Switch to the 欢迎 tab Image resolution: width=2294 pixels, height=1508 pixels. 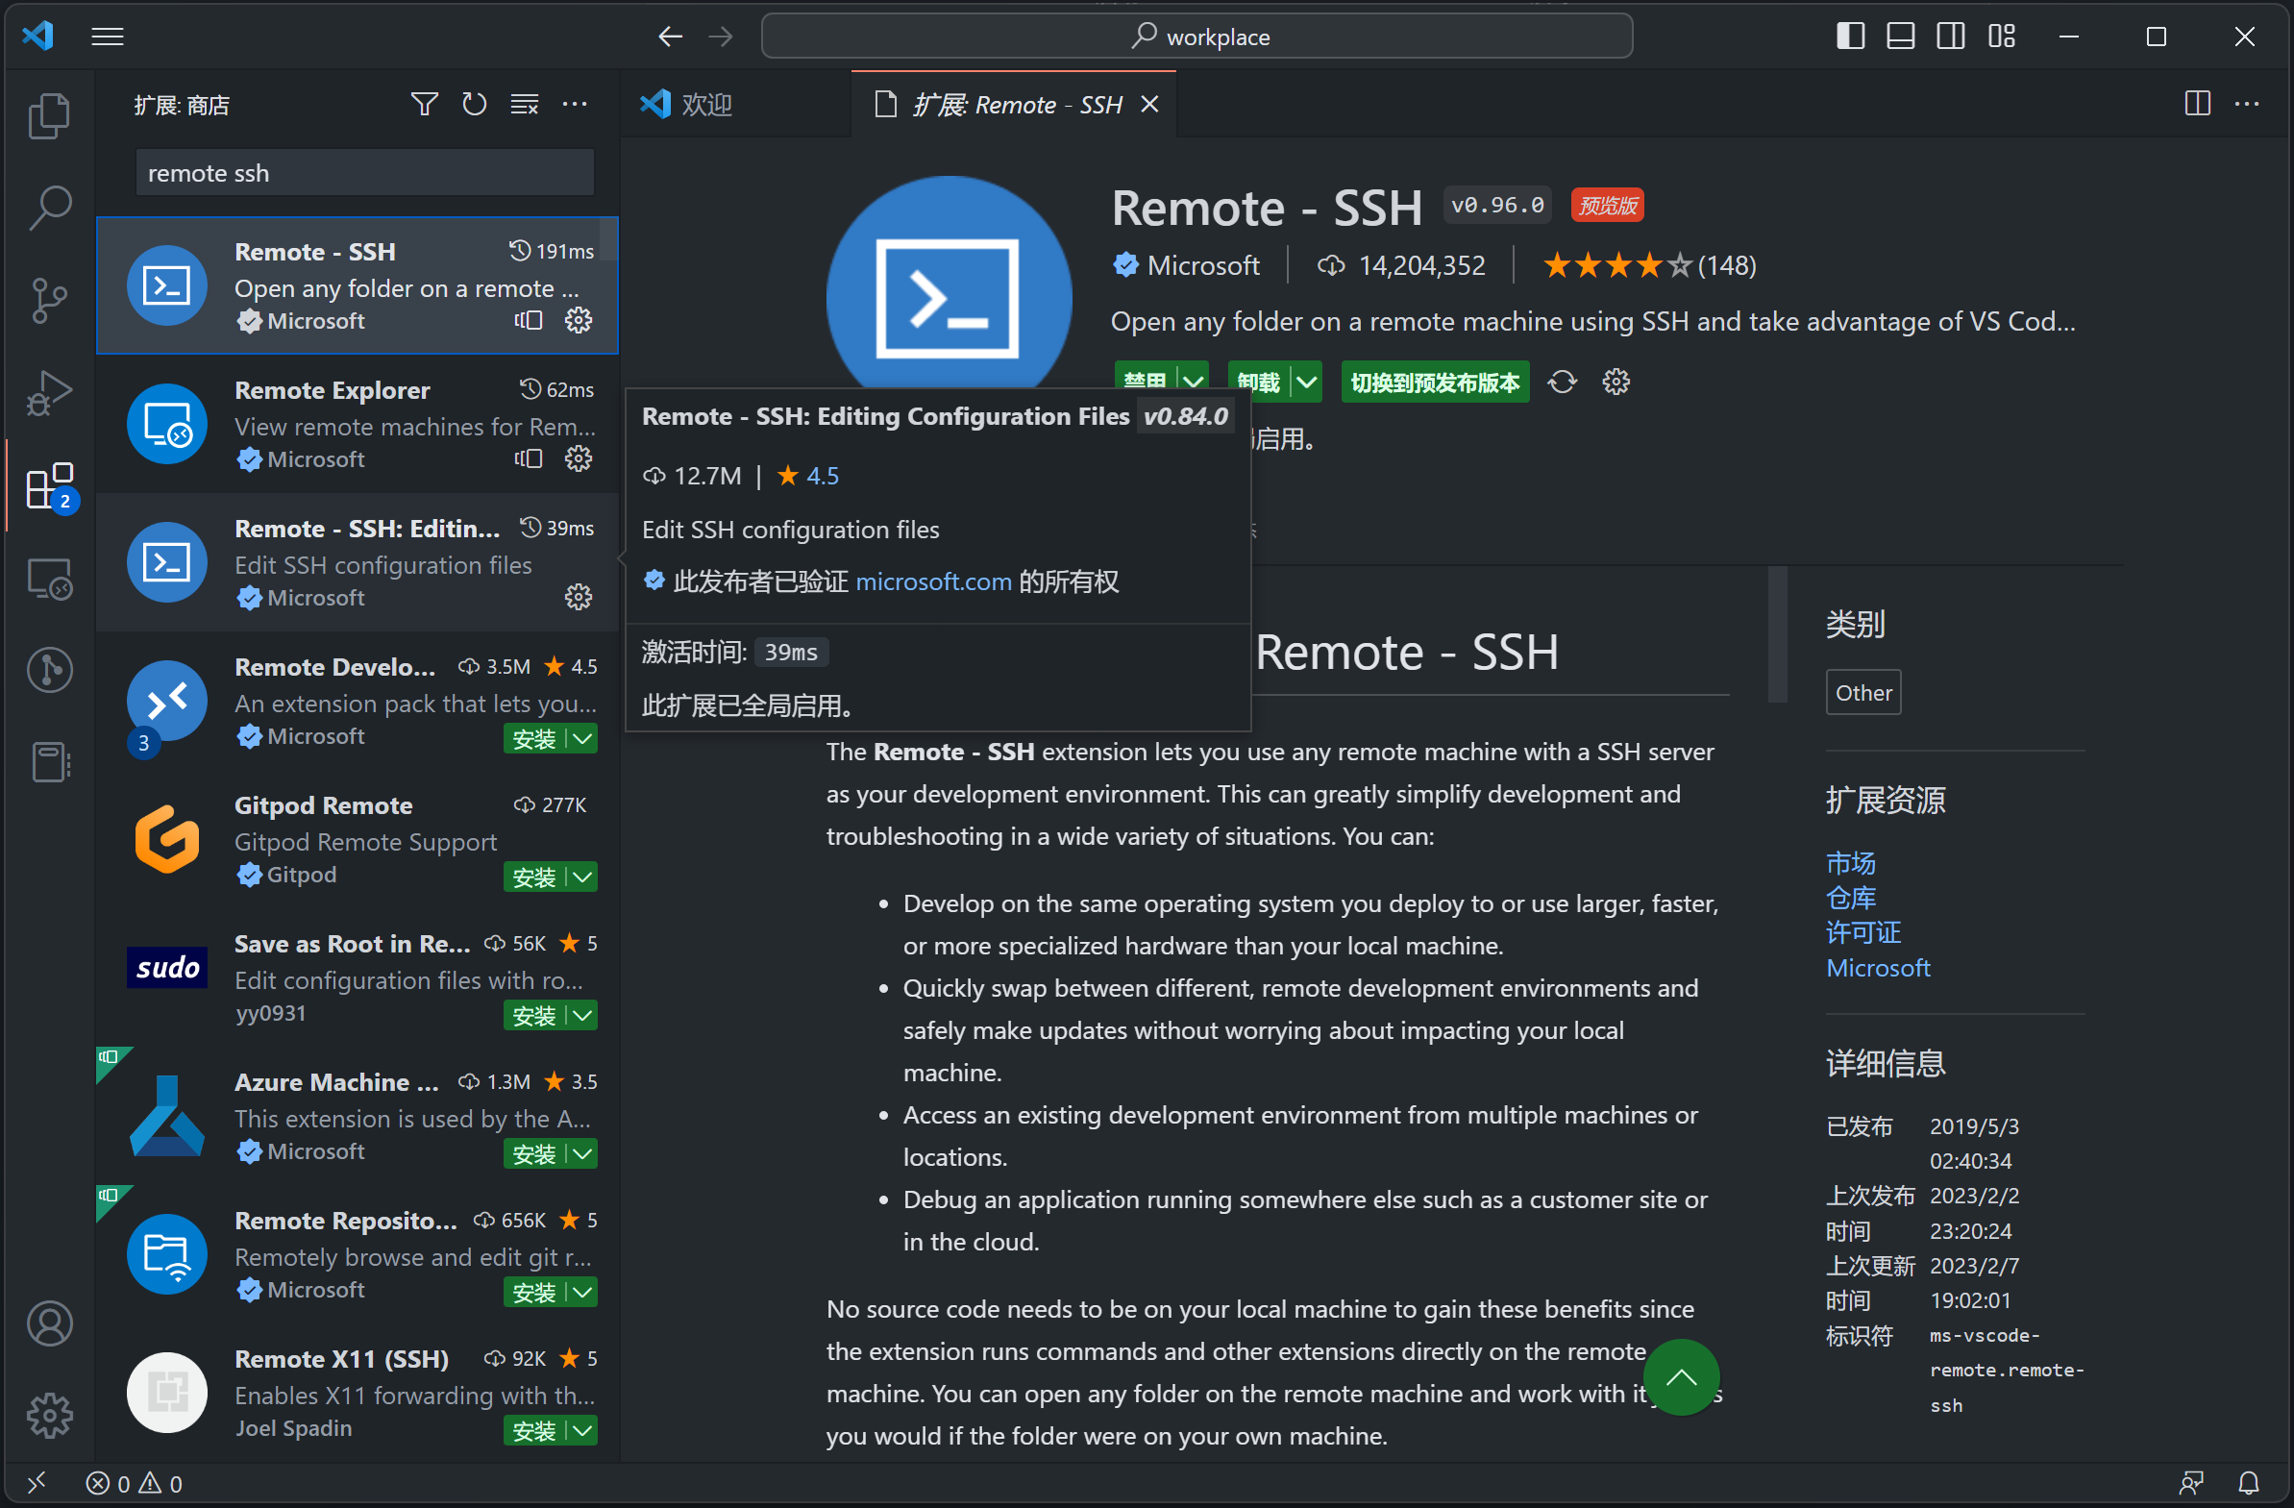[x=705, y=104]
